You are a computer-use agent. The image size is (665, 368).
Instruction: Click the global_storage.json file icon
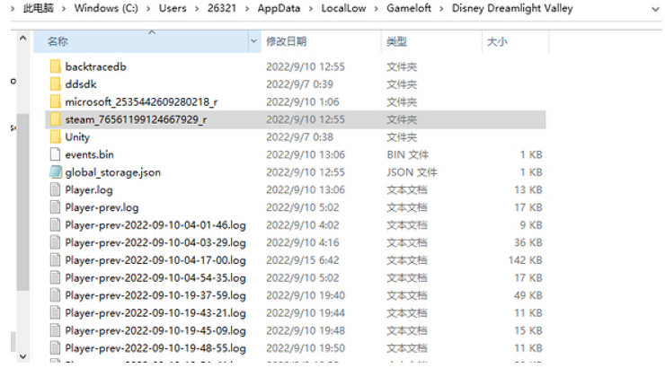[55, 171]
